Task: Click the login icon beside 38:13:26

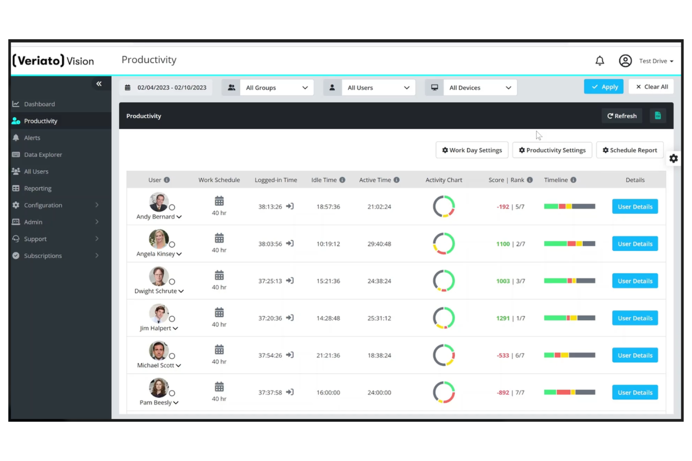Action: (290, 206)
